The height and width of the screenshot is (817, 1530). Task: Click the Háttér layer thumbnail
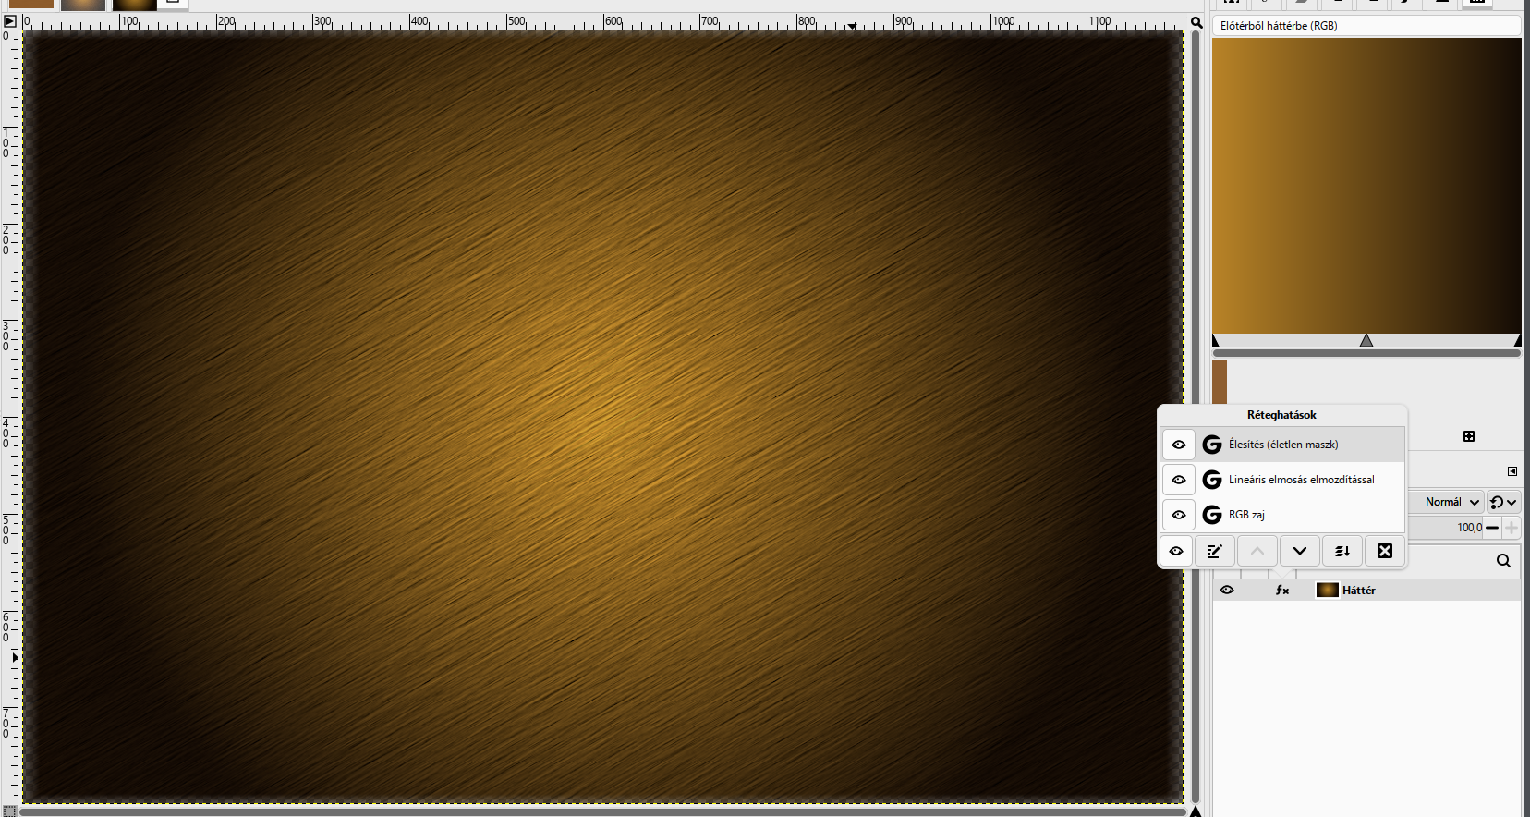[x=1328, y=590]
